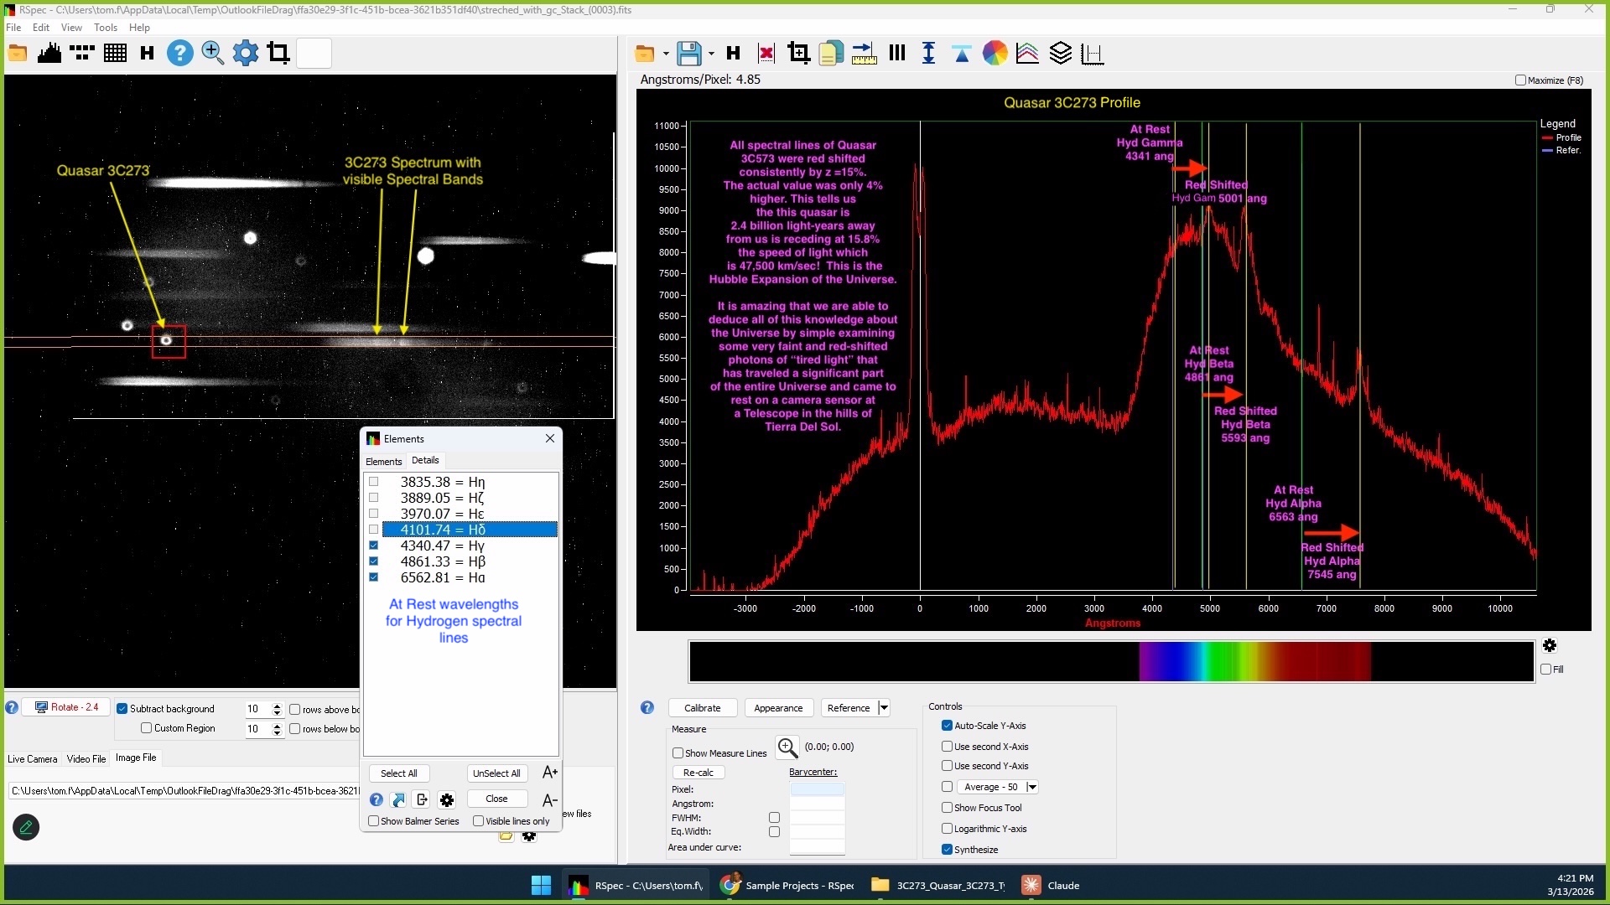Click the crop tool in left toolbar
The width and height of the screenshot is (1610, 905).
point(278,54)
